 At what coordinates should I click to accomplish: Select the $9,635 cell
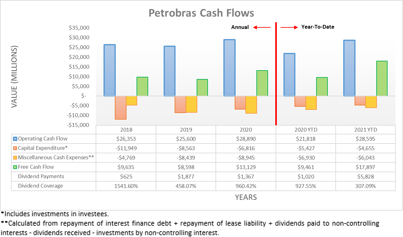(126, 167)
